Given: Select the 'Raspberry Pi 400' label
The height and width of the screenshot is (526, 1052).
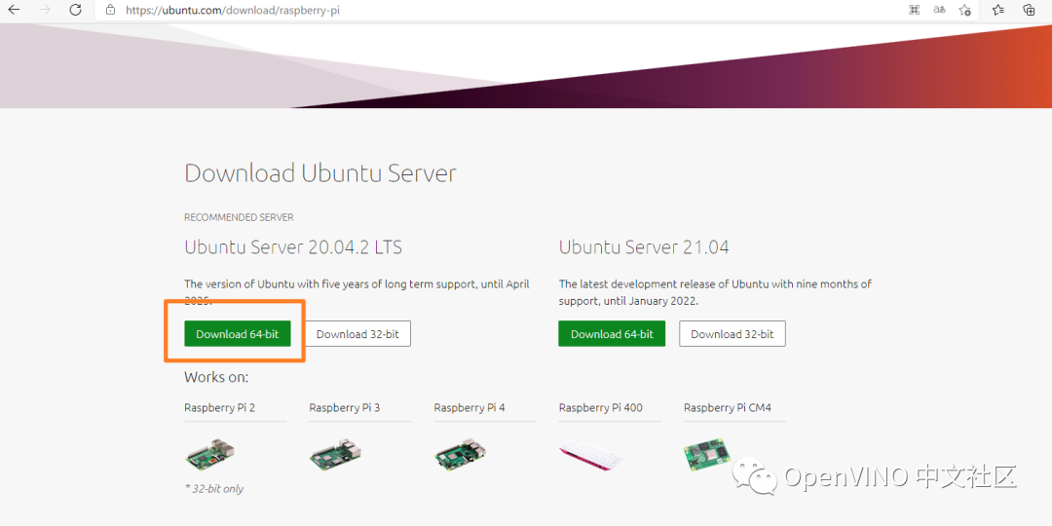Looking at the screenshot, I should coord(599,408).
